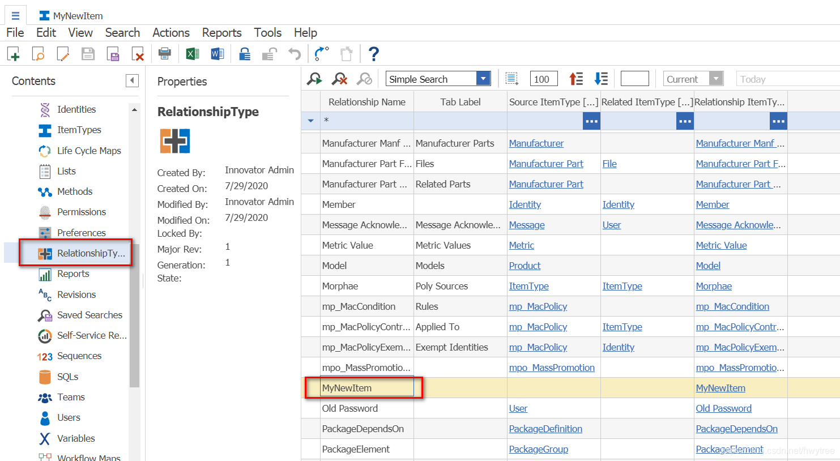
Task: Select Users in Contents tree
Action: [x=69, y=417]
